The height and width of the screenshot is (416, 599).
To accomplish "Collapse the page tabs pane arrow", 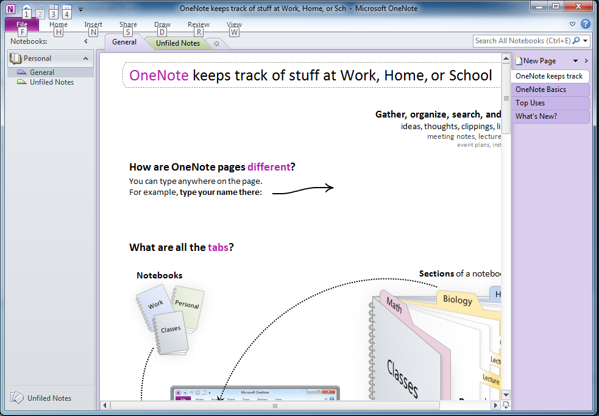I will [586, 60].
